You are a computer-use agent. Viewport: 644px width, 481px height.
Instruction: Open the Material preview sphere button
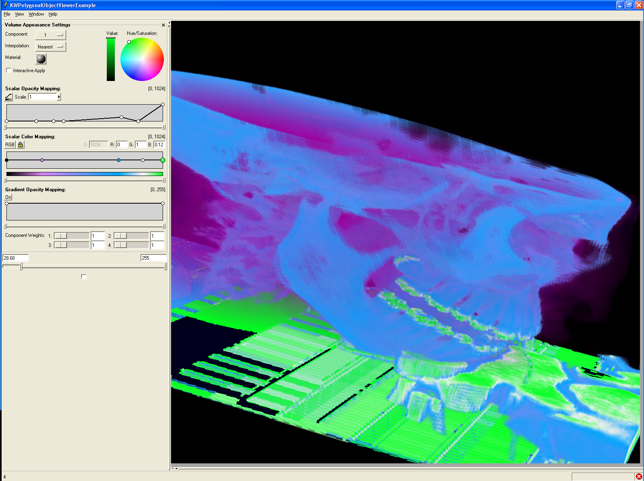(41, 59)
